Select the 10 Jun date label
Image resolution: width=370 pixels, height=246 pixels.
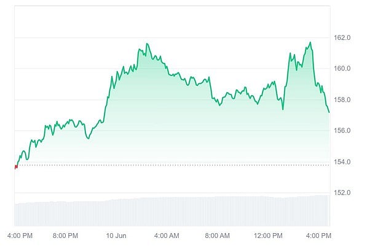pos(116,236)
